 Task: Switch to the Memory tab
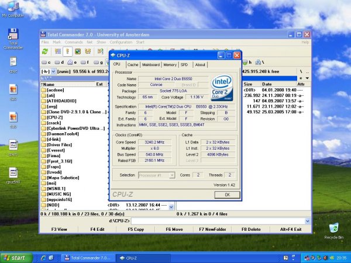[170, 65]
